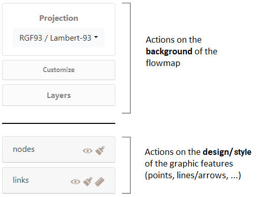Click the links ruler icon
Screen dimensions: 257x197
pyautogui.click(x=100, y=182)
